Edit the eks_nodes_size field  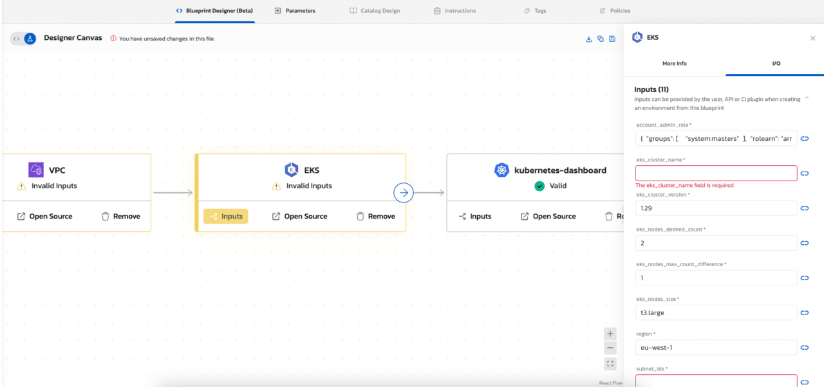point(716,312)
